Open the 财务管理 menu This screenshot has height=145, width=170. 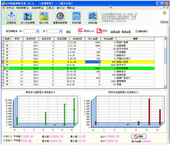pyautogui.click(x=23, y=8)
